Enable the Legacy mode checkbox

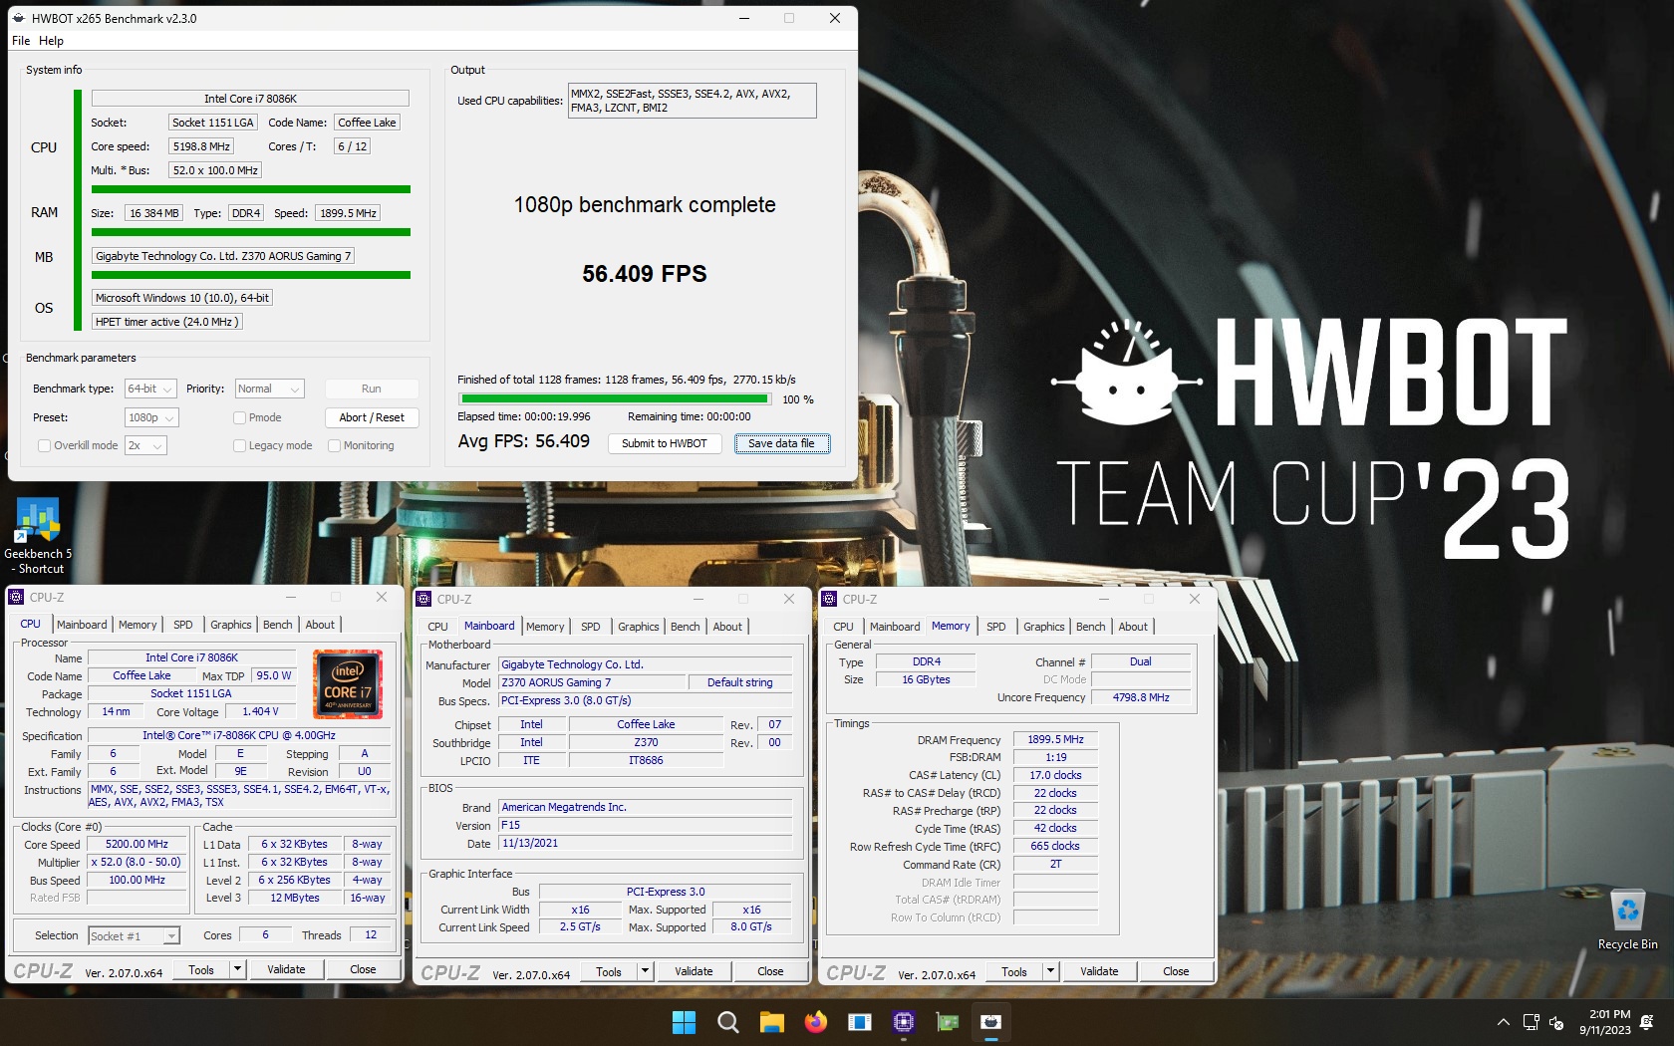click(x=240, y=445)
